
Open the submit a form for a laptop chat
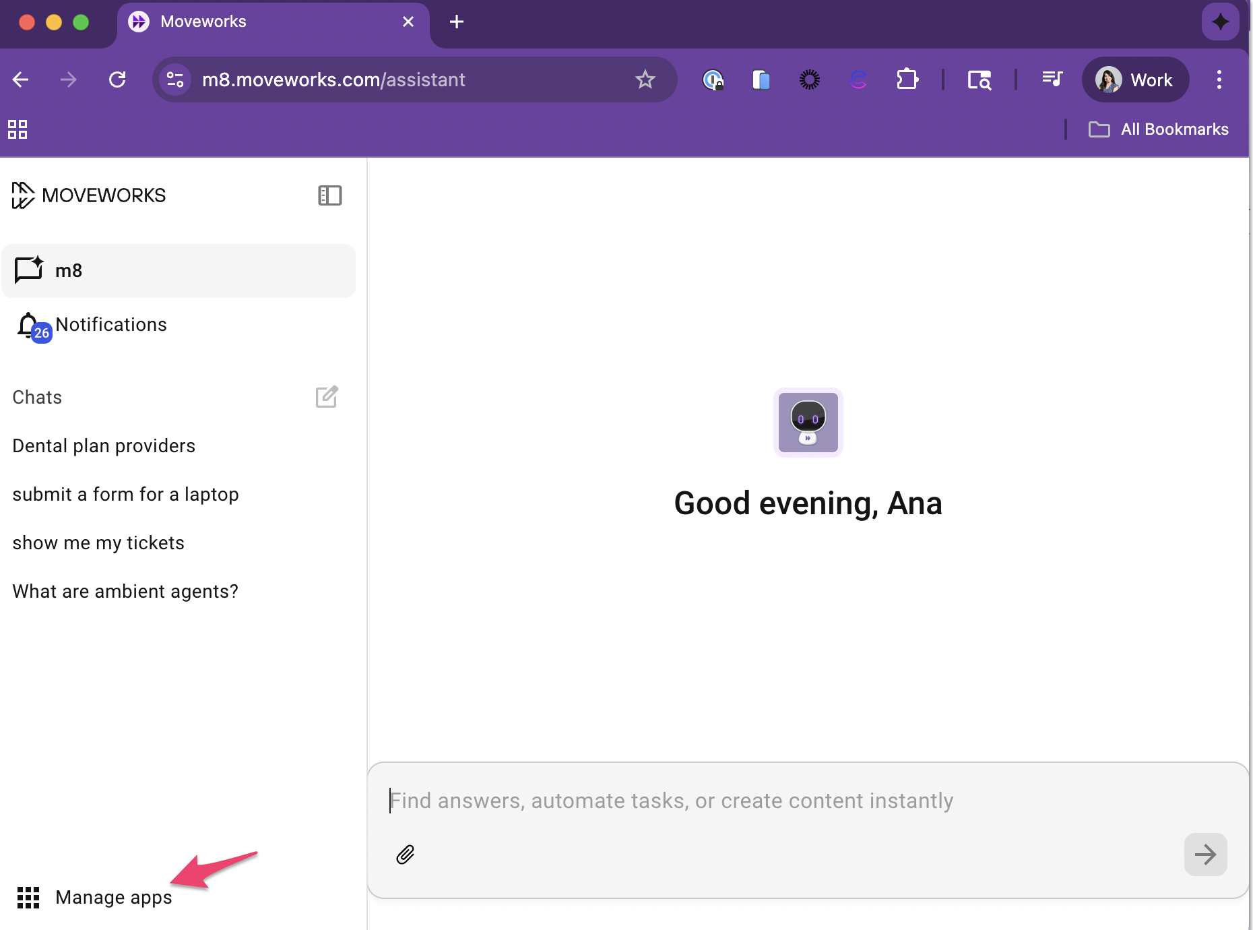(x=125, y=495)
